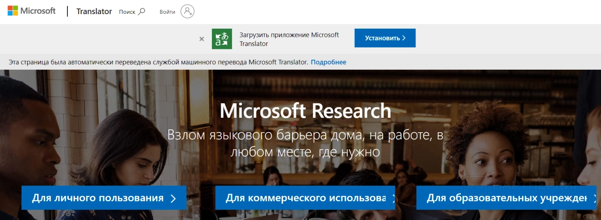Click the Установить install button

385,38
